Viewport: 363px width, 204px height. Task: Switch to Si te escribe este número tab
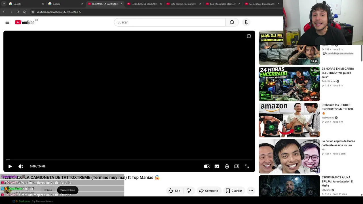tap(183, 4)
